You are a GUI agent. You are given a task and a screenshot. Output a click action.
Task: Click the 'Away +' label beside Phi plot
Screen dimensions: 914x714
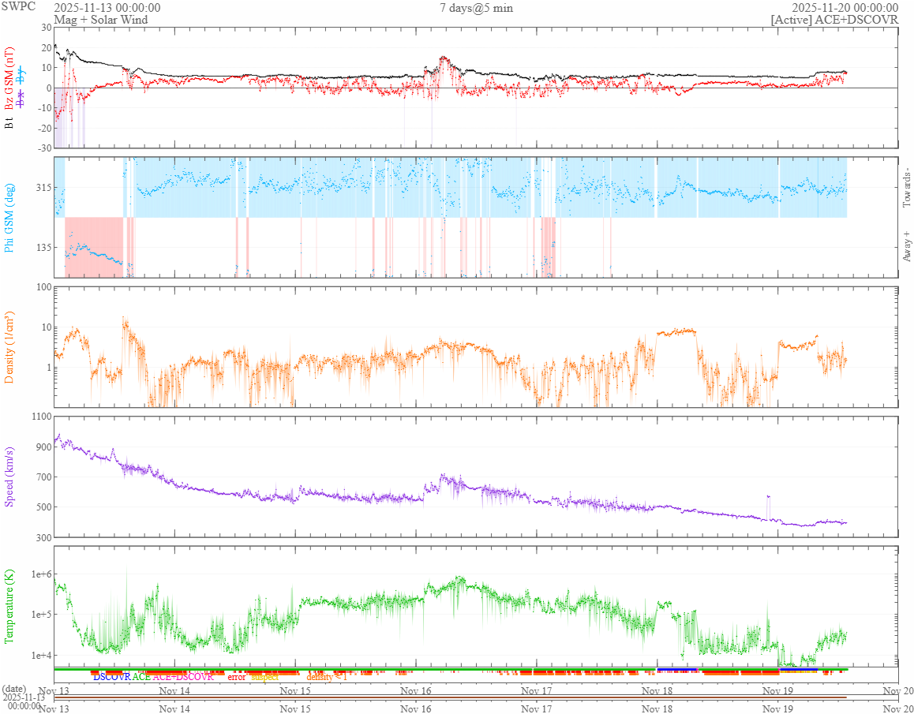906,246
